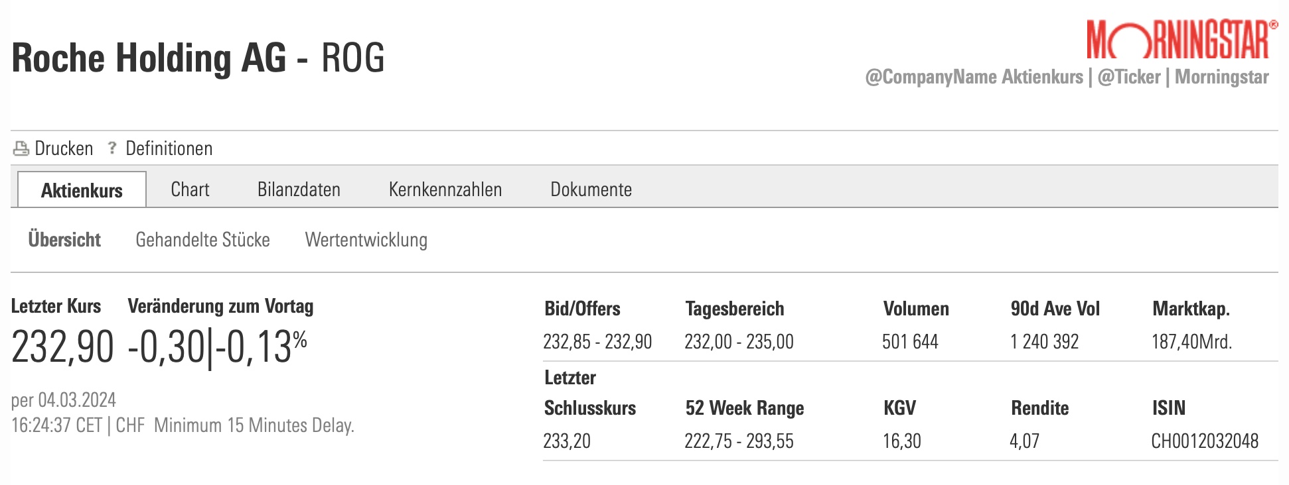
Task: Open the Wertentwicklung sub-tab
Action: click(366, 240)
